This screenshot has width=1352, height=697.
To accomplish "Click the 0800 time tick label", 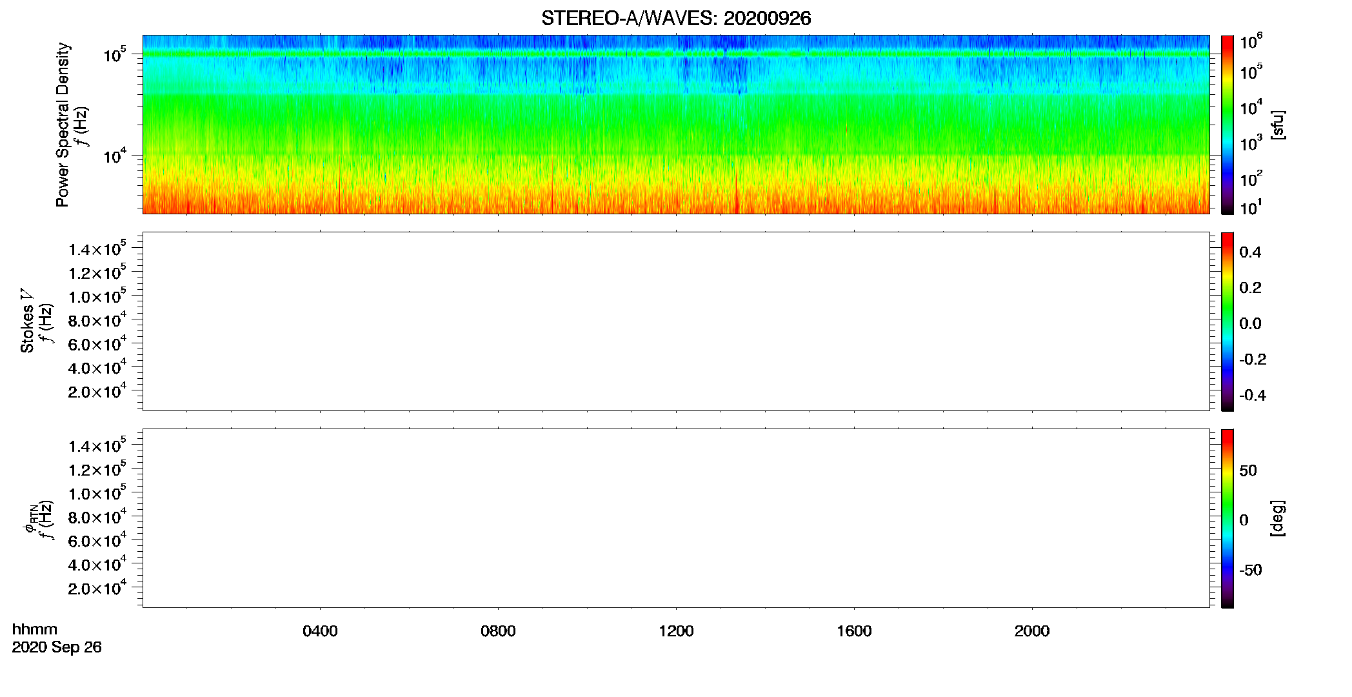I will (498, 631).
